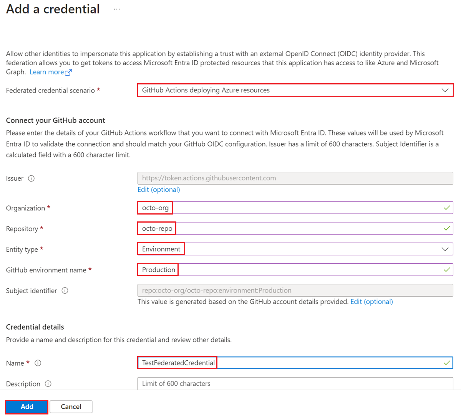The height and width of the screenshot is (416, 461).
Task: Click the Entity type dropdown chevron
Action: tap(446, 249)
